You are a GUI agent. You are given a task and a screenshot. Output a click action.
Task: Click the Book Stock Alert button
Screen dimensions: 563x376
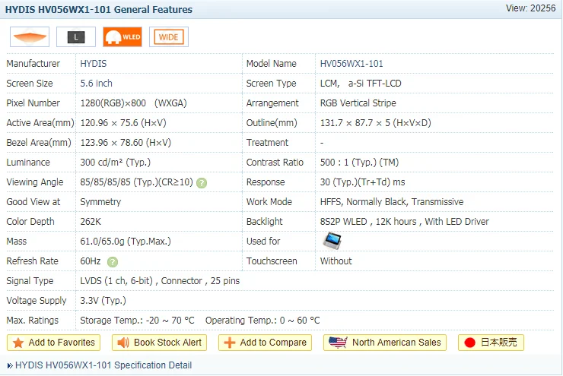coord(160,343)
